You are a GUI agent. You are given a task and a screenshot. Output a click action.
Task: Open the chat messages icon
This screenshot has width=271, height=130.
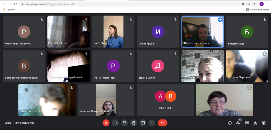tap(247, 123)
